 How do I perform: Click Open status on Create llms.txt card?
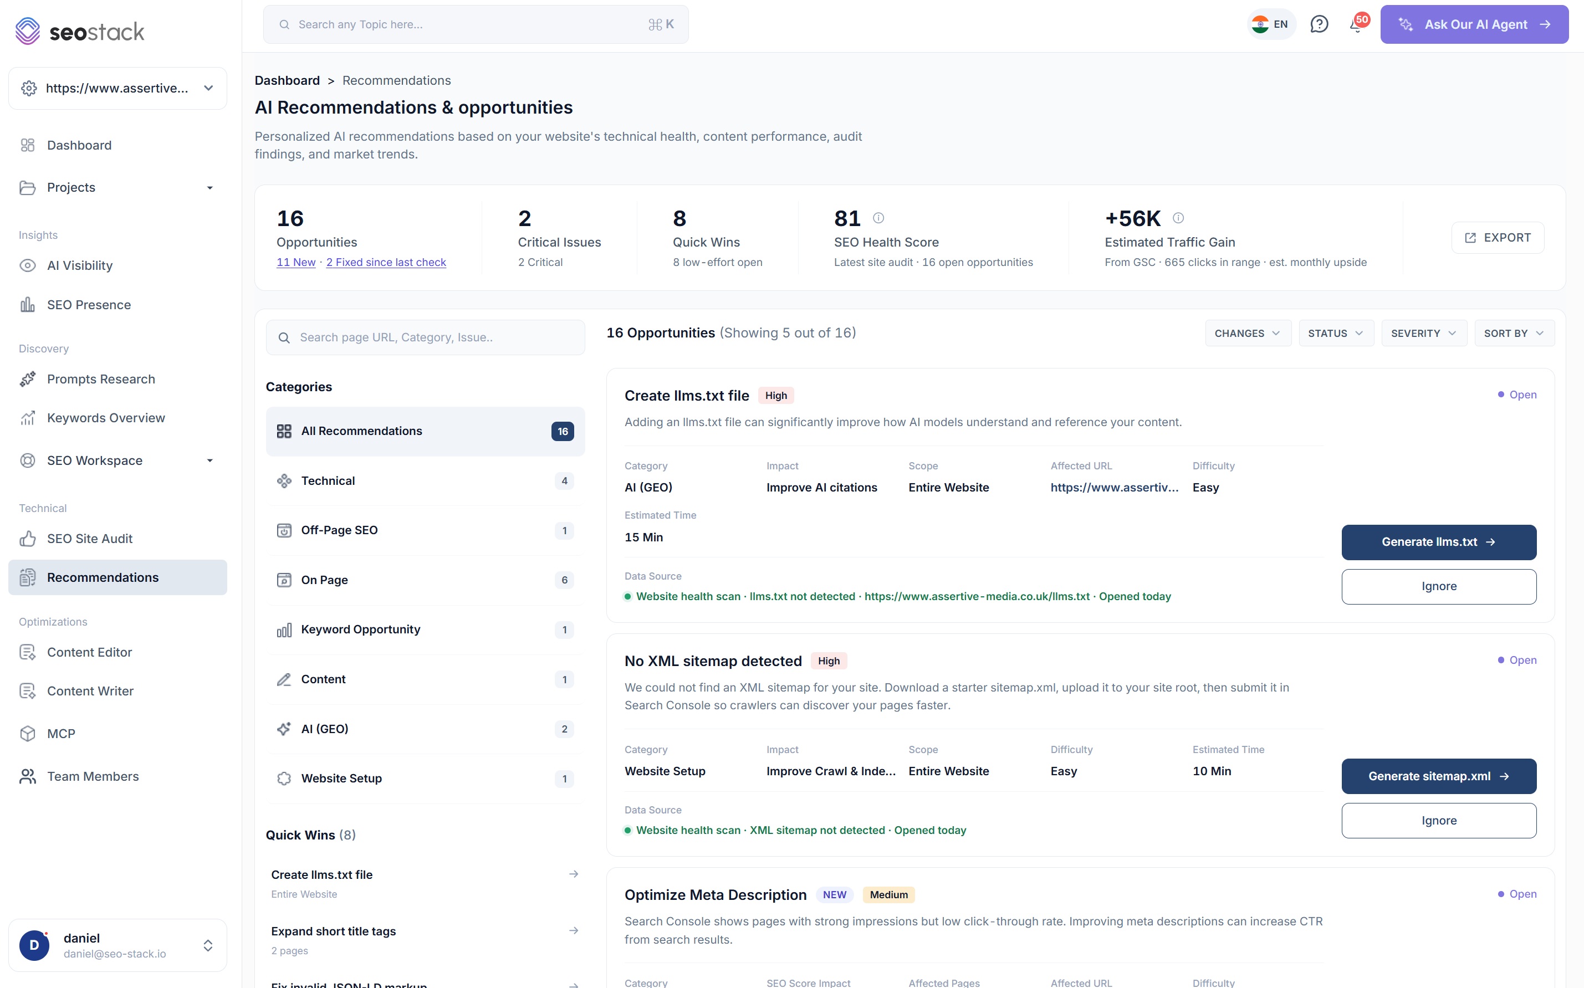1517,395
